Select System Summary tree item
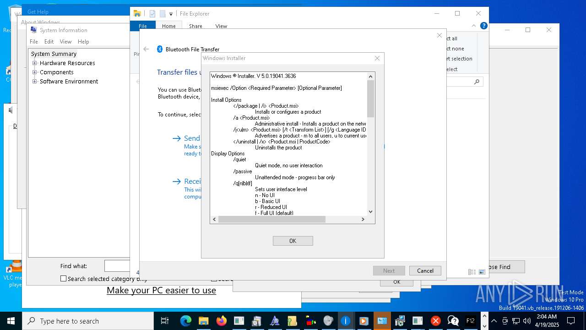Viewport: 586px width, 330px height. [54, 54]
